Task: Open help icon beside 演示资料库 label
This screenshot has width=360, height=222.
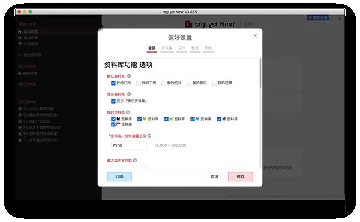Action: [129, 94]
